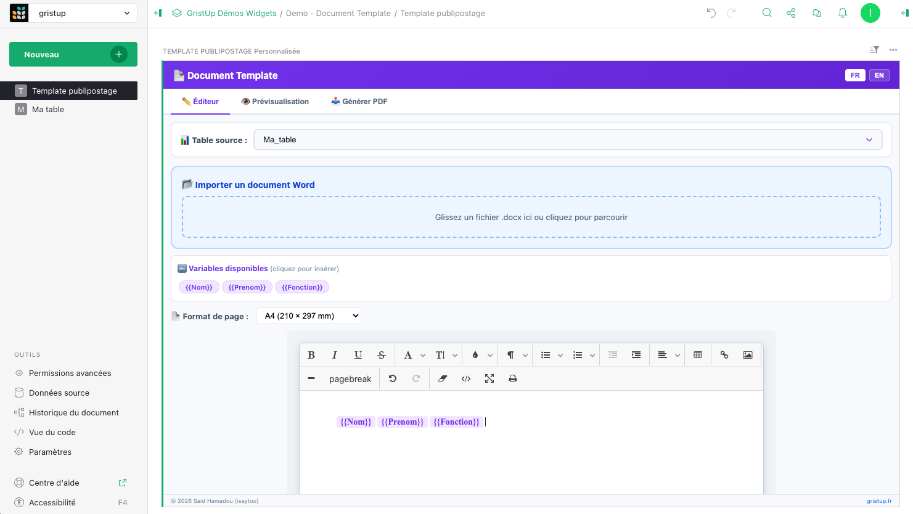Open the Table source dropdown
This screenshot has width=913, height=514.
[x=568, y=140]
